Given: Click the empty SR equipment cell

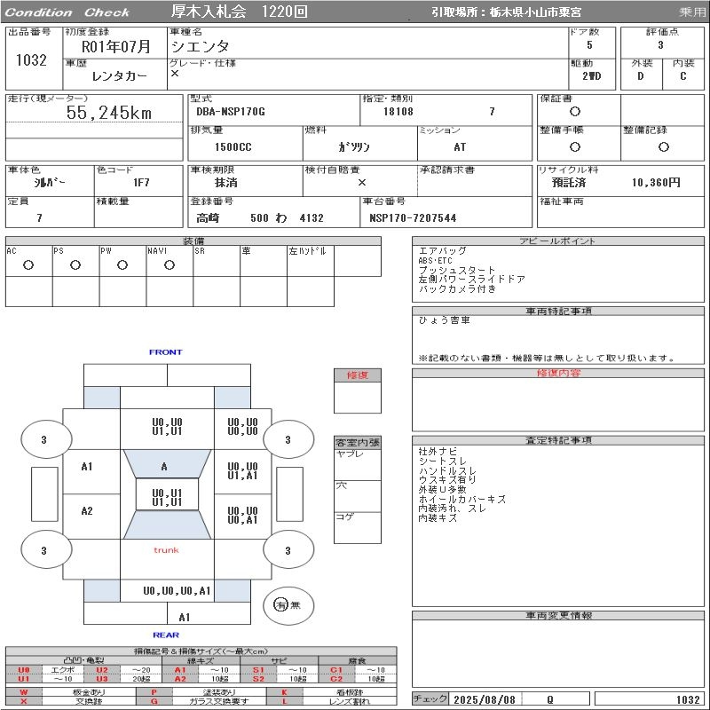Looking at the screenshot, I should pos(217,261).
